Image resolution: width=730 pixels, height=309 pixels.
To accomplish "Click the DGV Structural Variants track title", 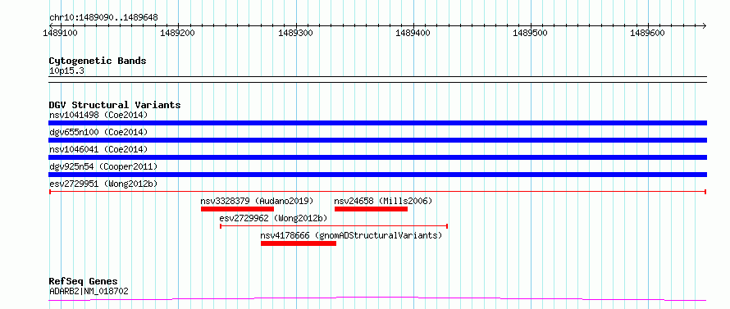I will coord(115,105).
